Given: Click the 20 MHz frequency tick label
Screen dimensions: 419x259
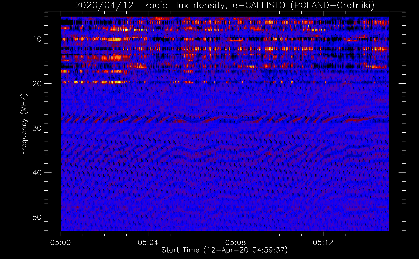Looking at the screenshot, I should (37, 84).
